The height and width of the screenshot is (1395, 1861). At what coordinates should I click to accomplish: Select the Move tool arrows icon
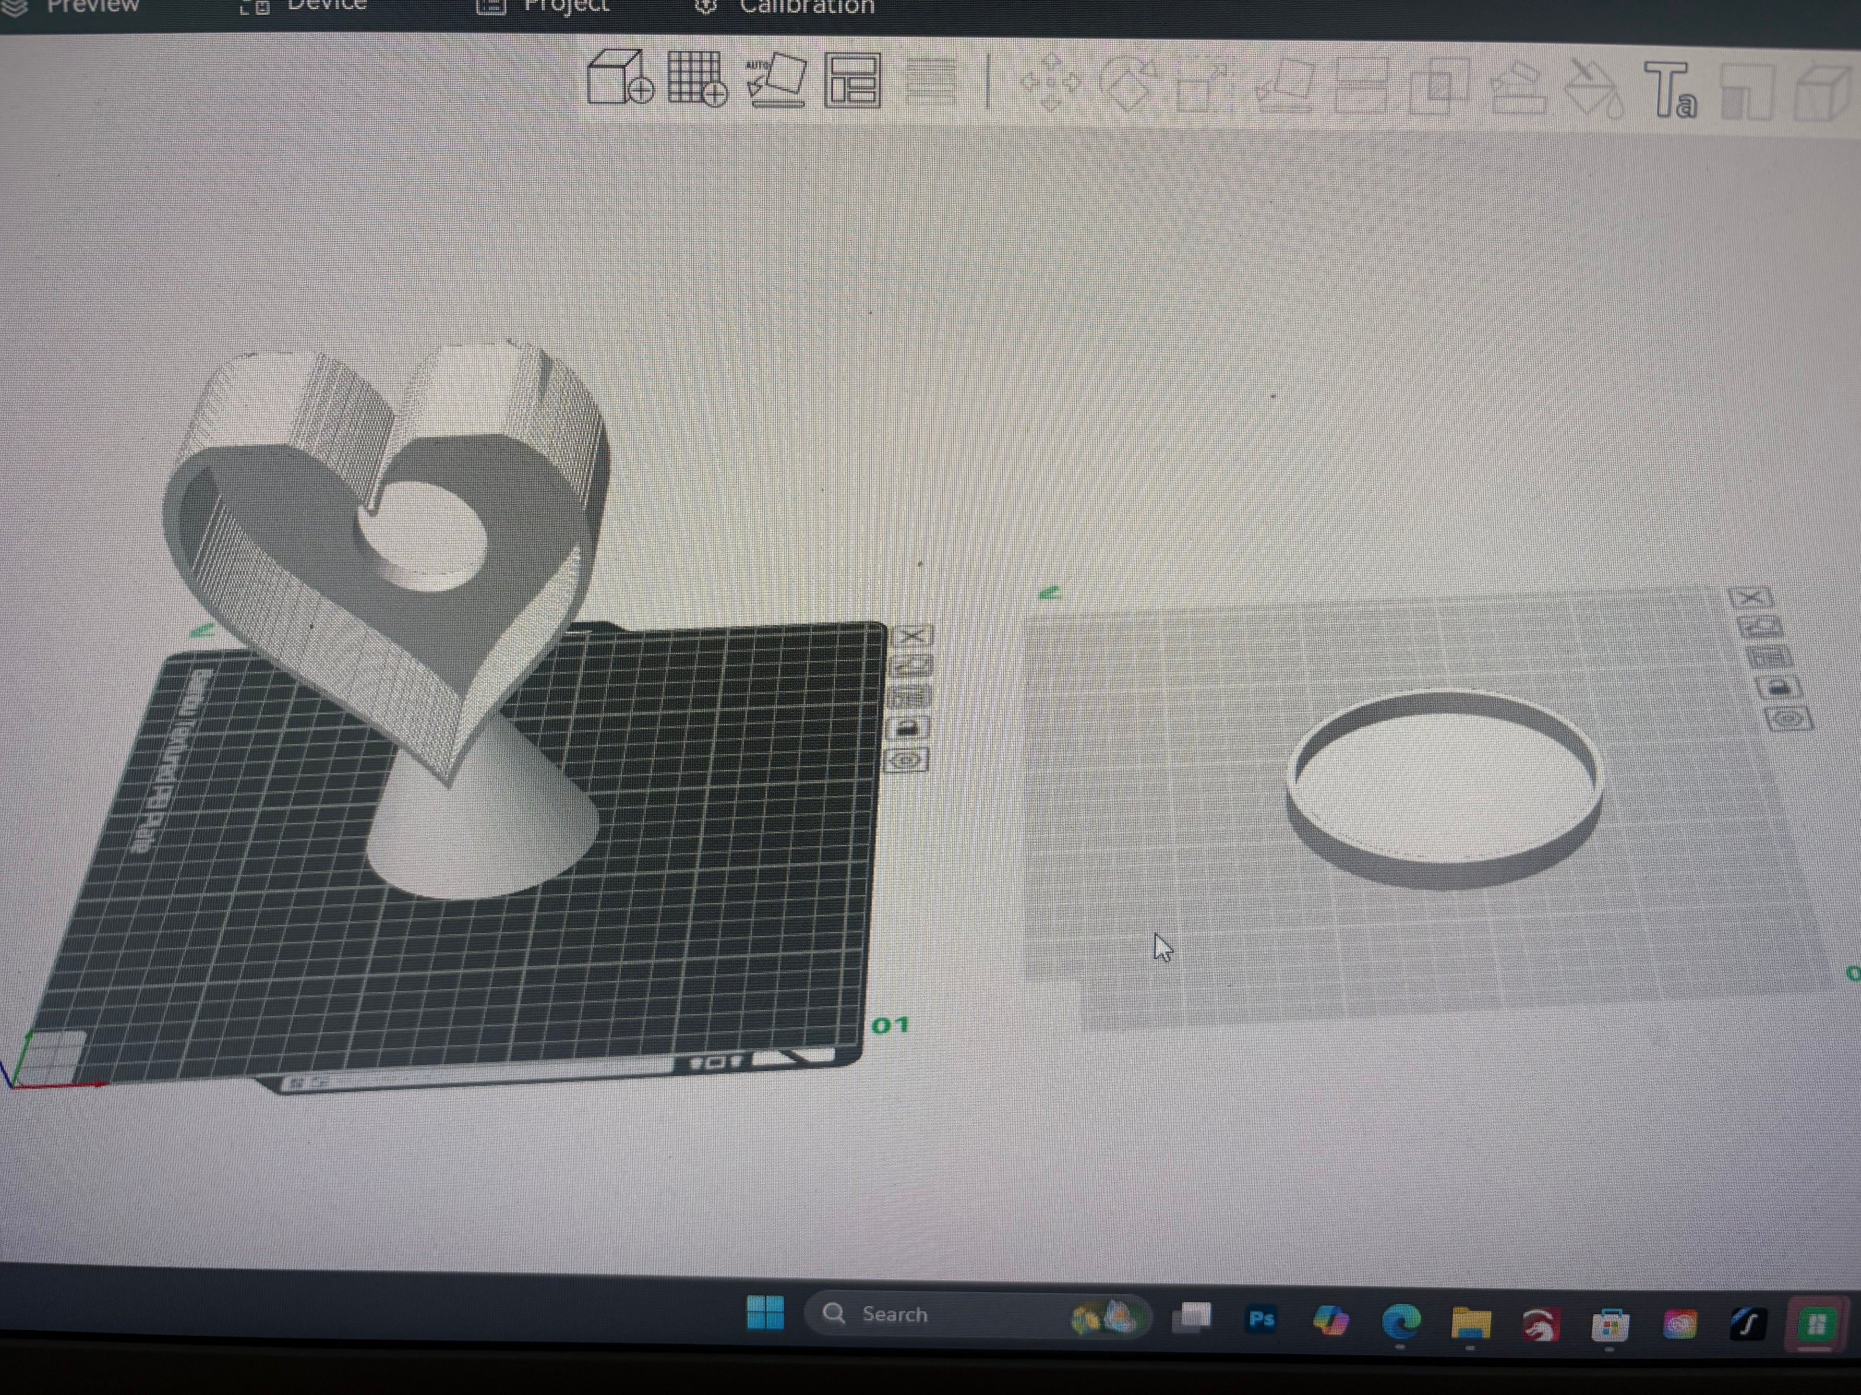(x=1050, y=82)
